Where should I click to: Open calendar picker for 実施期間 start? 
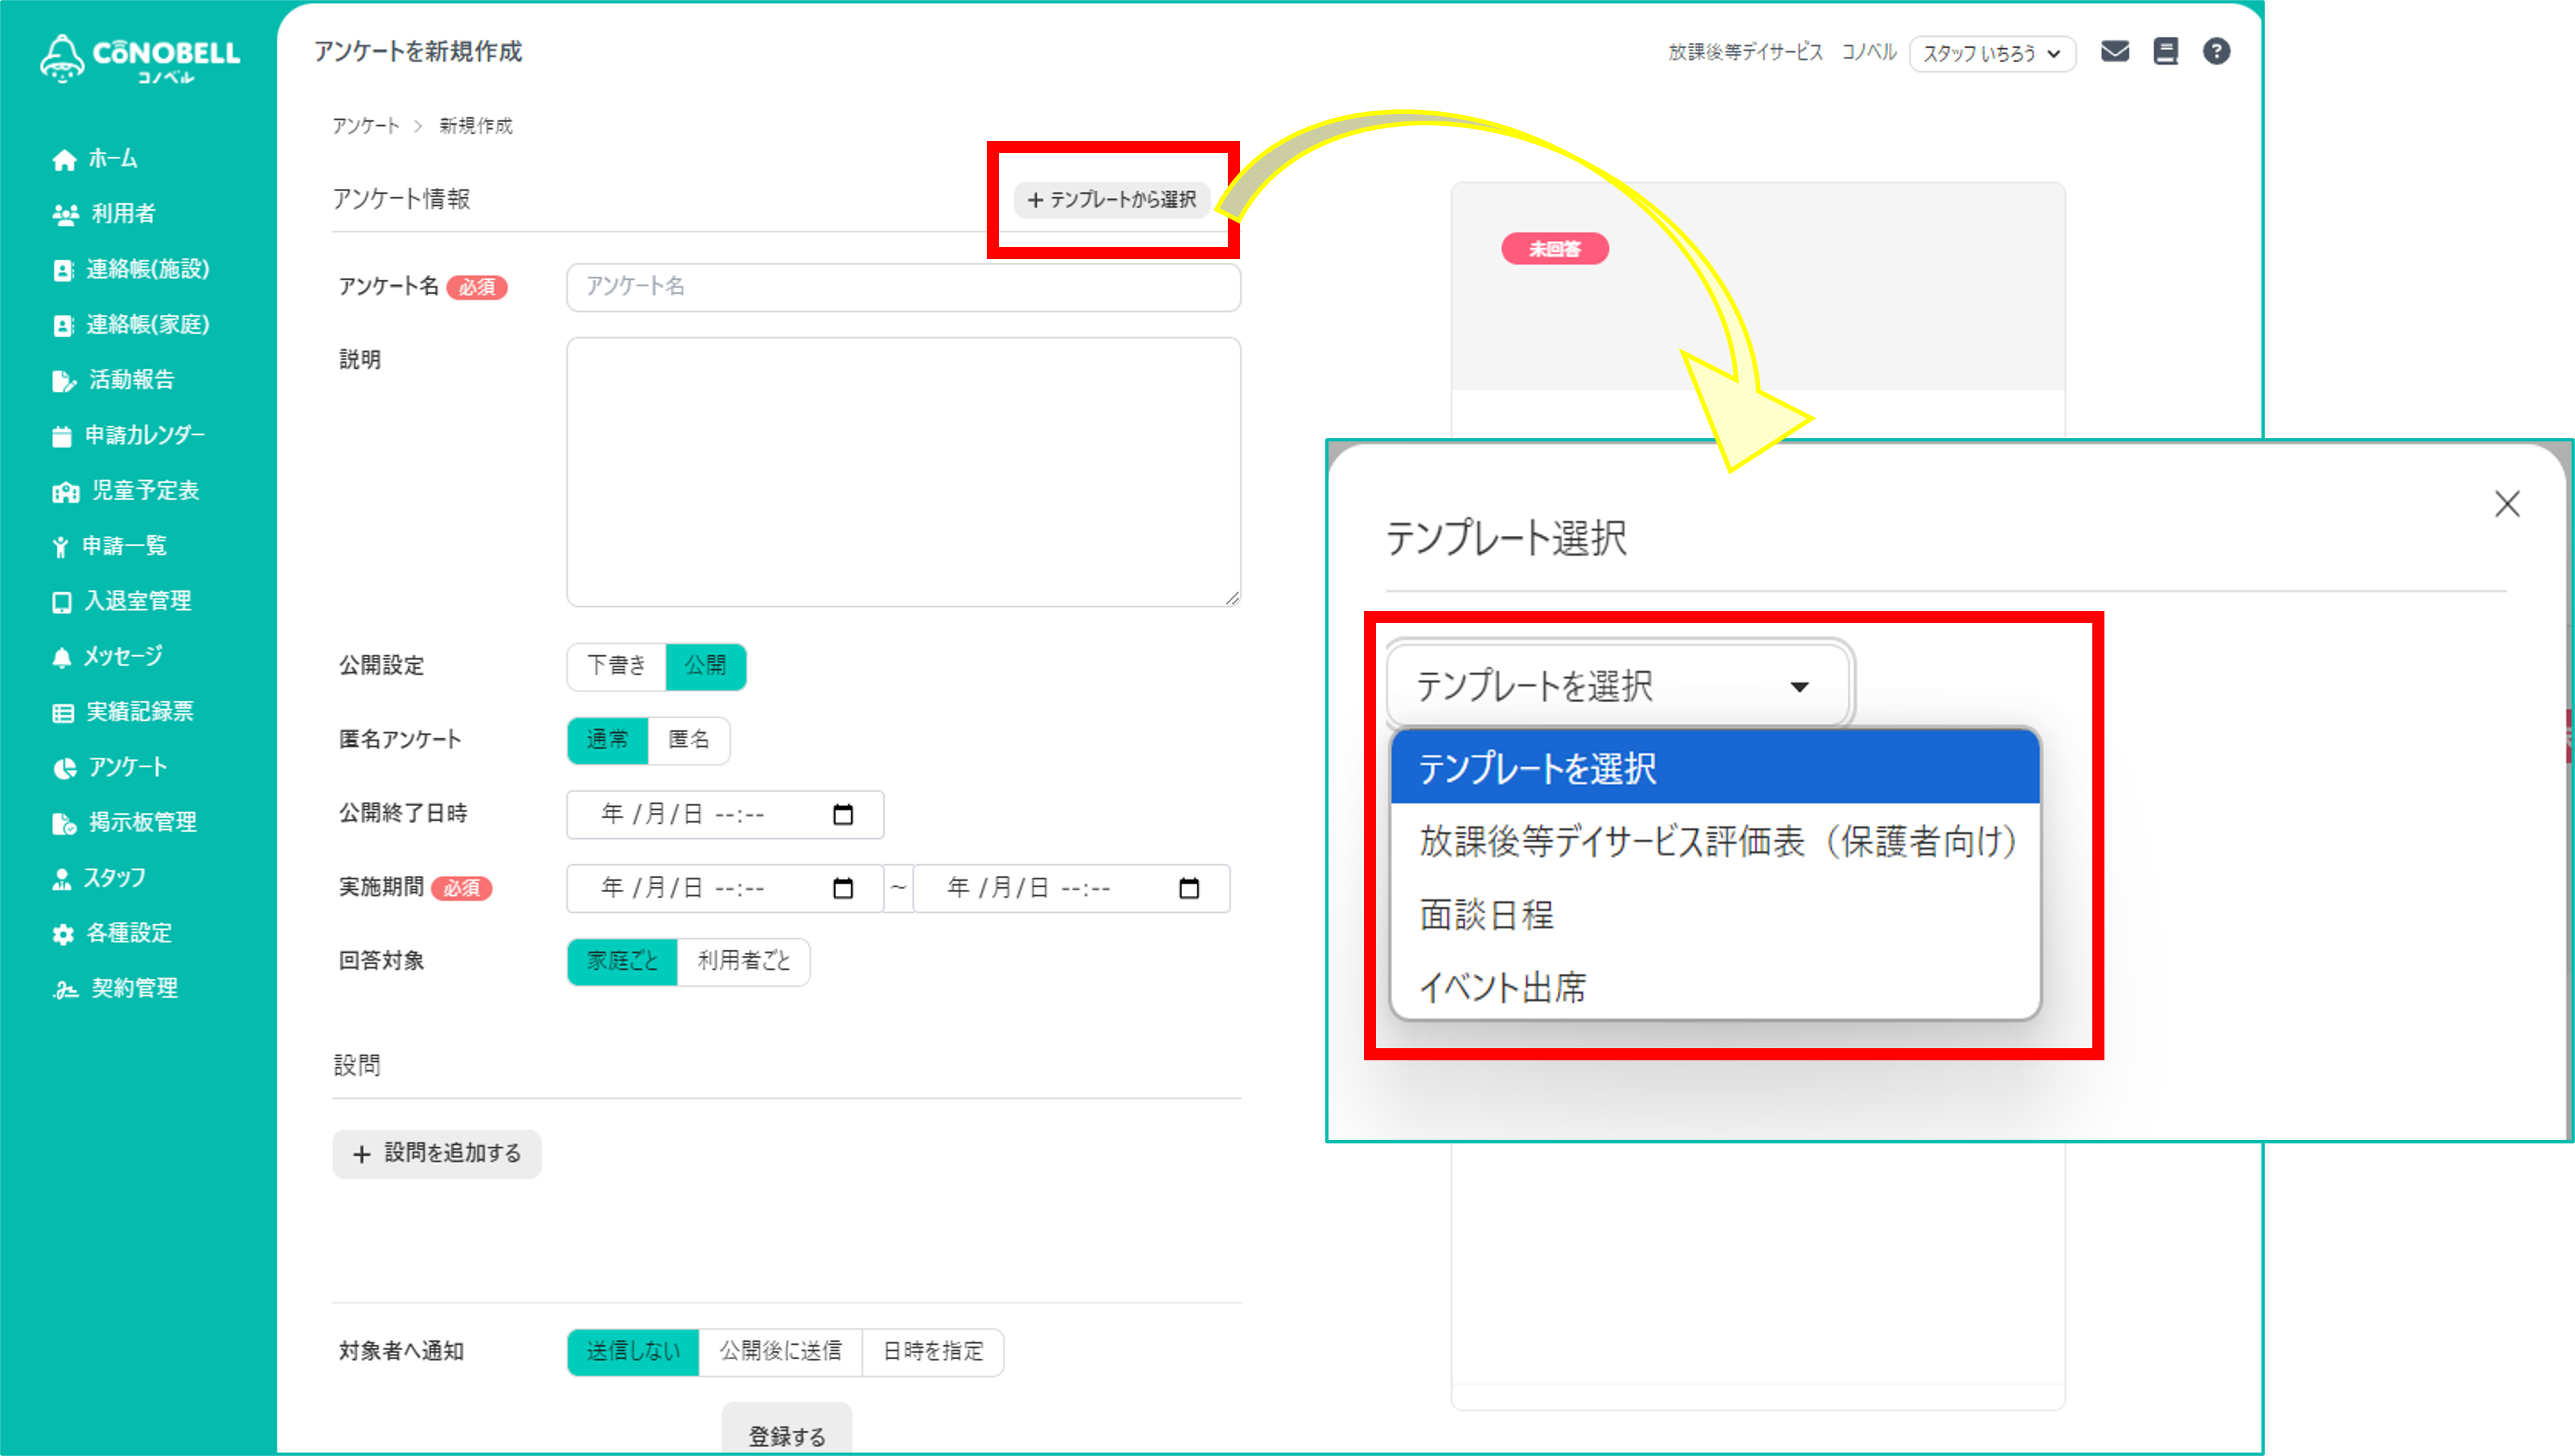point(842,888)
